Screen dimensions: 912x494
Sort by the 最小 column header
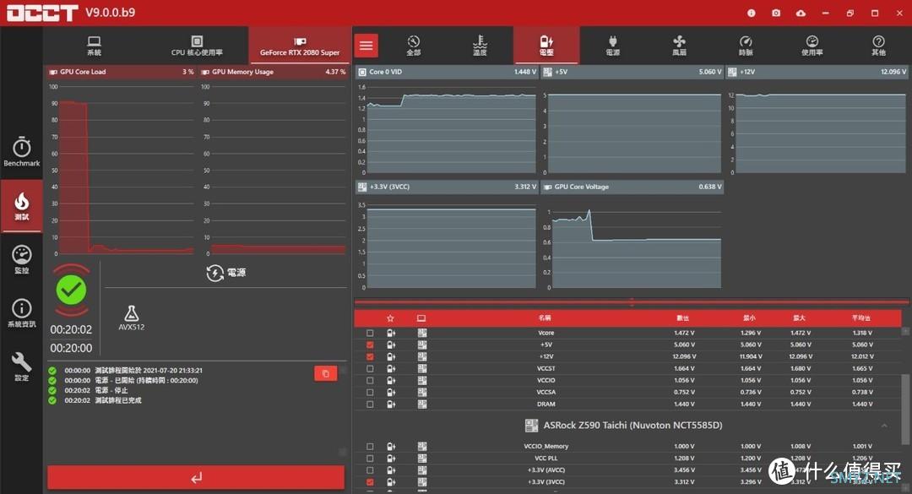749,318
